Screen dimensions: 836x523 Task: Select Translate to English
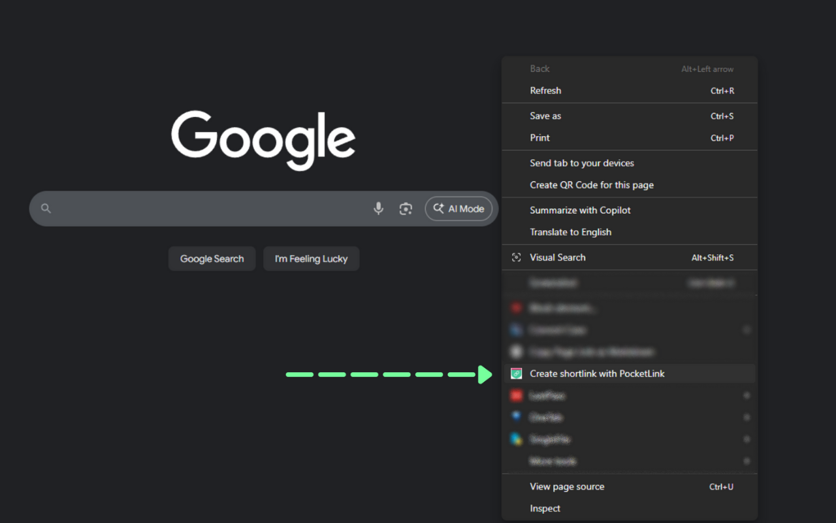(630, 232)
